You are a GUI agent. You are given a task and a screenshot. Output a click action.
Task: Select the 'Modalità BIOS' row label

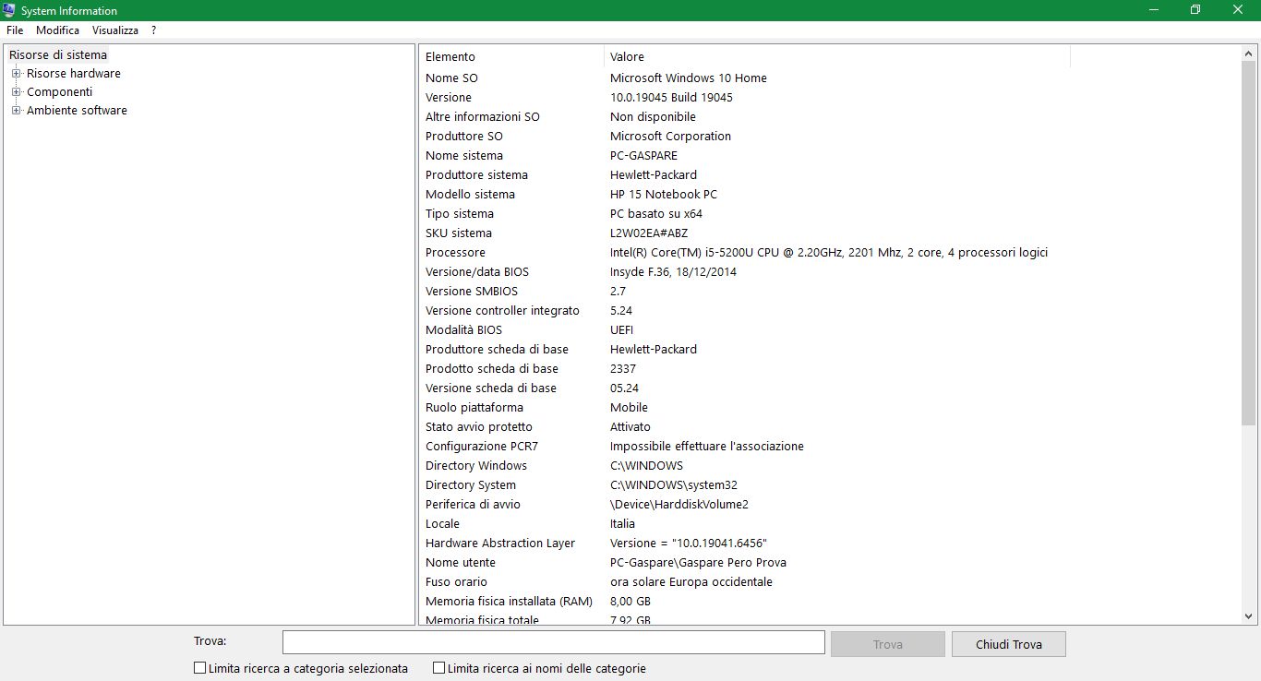coord(463,330)
